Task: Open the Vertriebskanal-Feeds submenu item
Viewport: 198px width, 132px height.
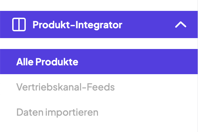Action: tap(65, 87)
